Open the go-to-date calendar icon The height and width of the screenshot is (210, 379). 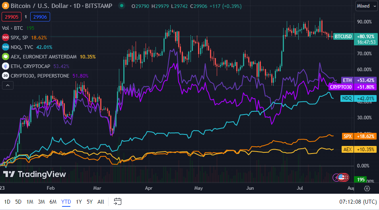point(117,201)
